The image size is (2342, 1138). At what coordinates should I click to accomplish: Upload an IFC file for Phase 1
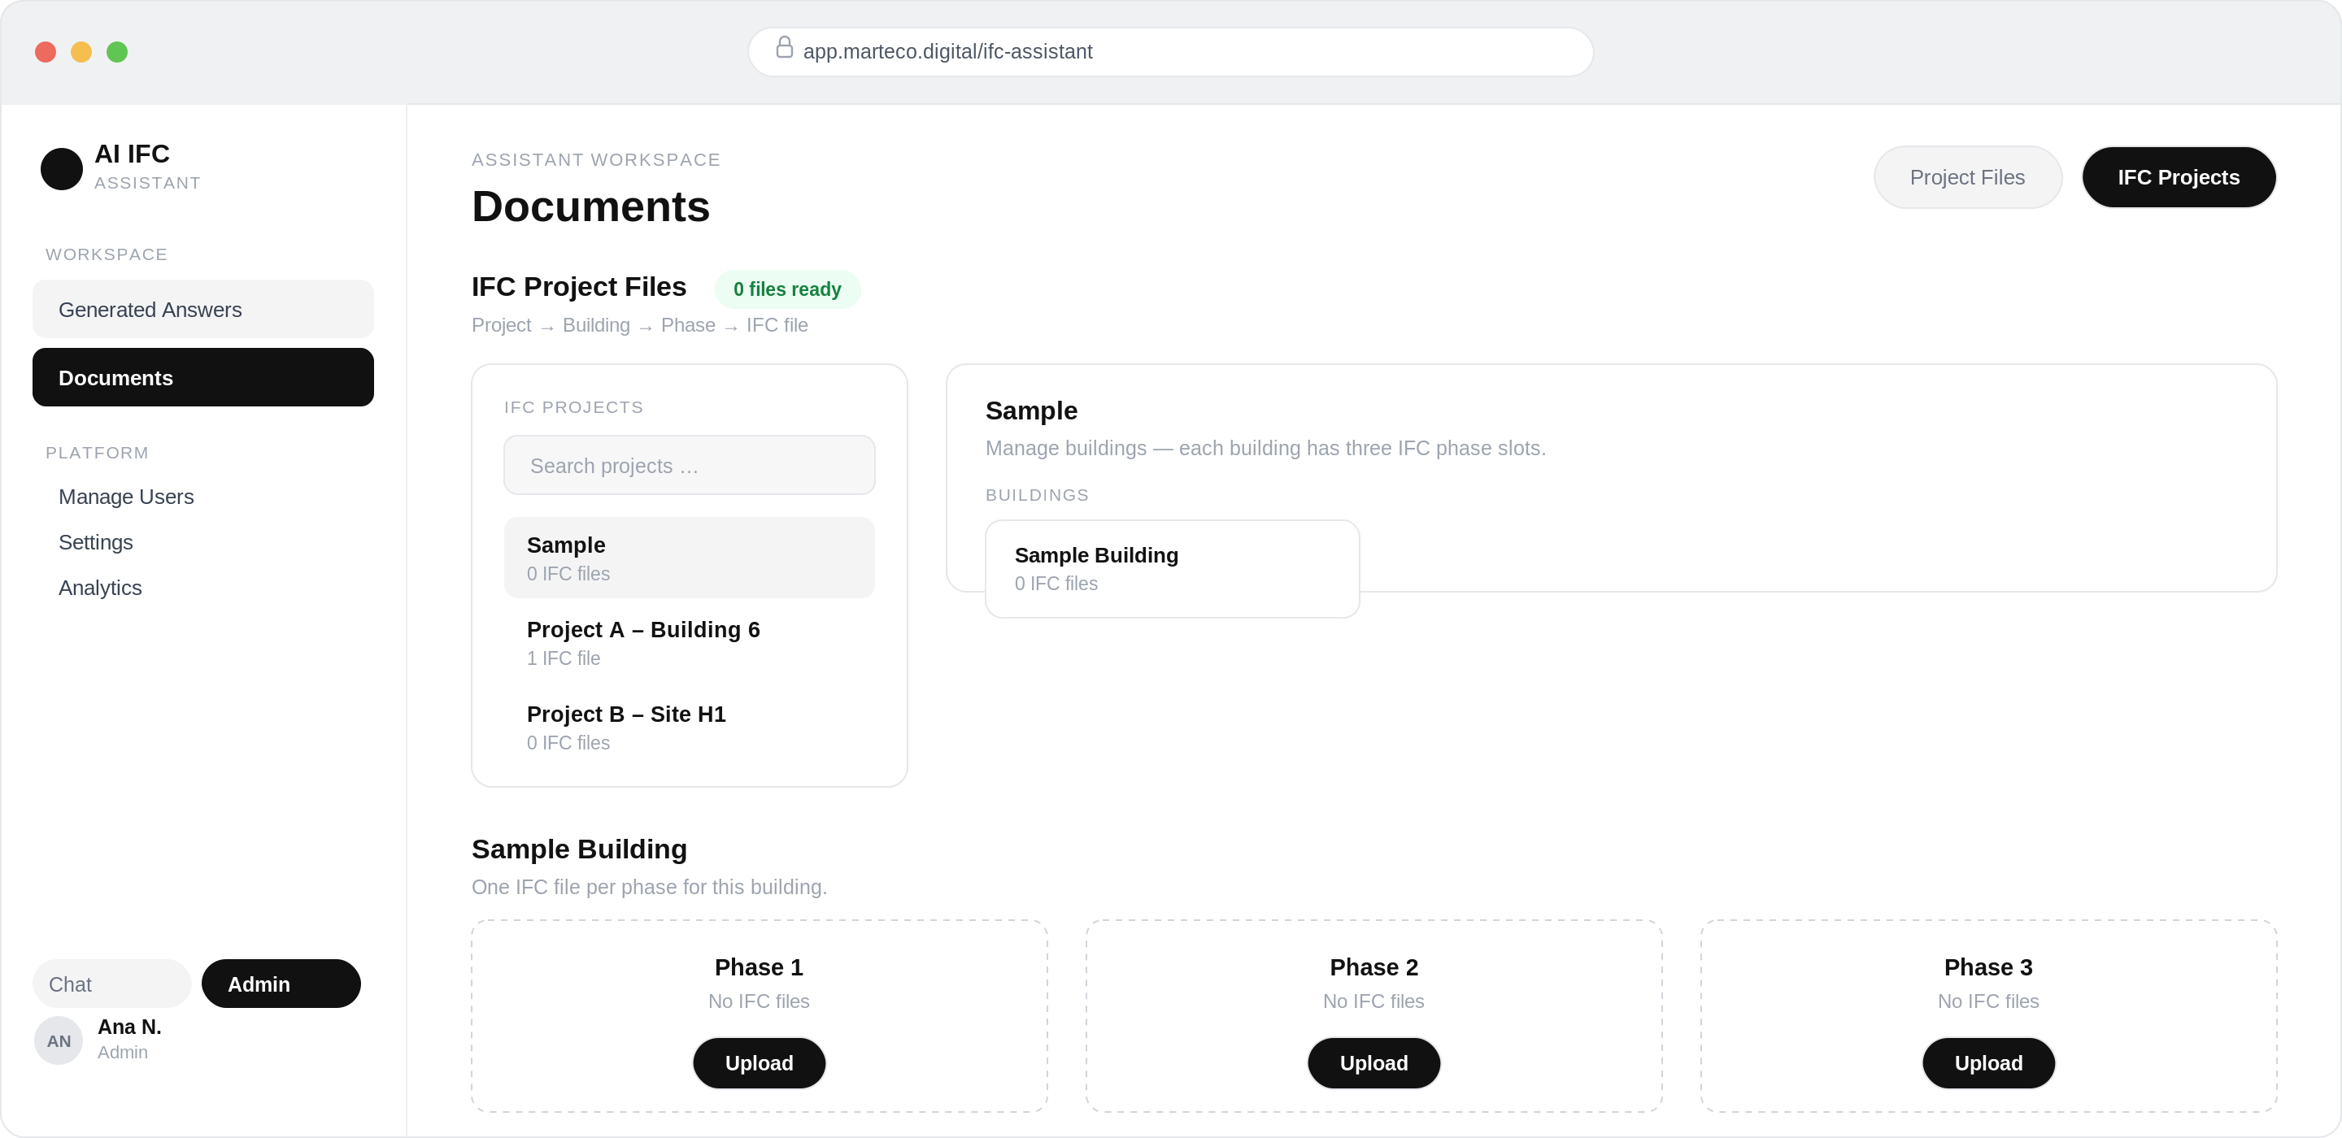pyautogui.click(x=760, y=1062)
